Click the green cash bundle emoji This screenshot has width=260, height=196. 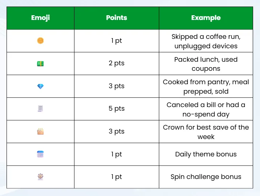coord(40,64)
